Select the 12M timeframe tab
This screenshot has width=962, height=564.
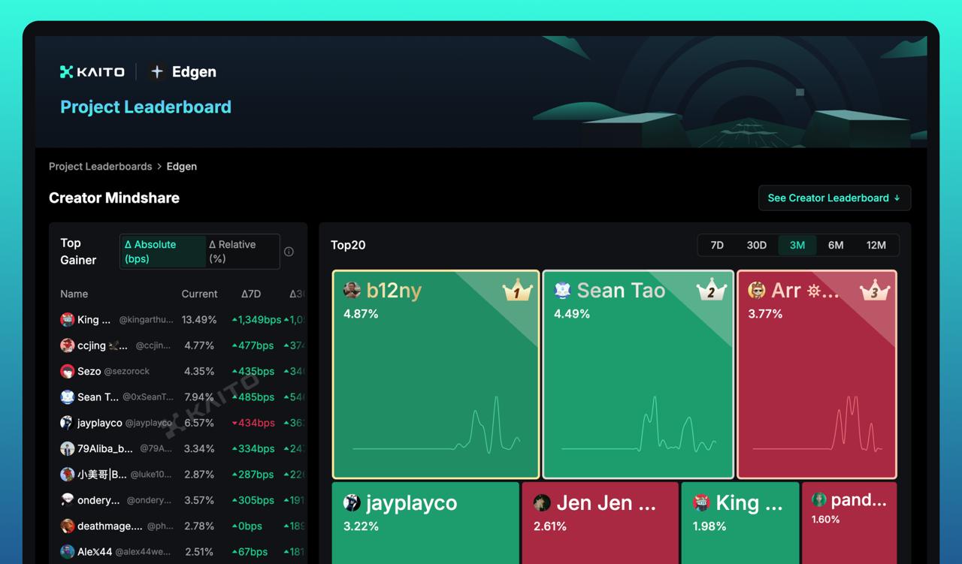pos(876,246)
